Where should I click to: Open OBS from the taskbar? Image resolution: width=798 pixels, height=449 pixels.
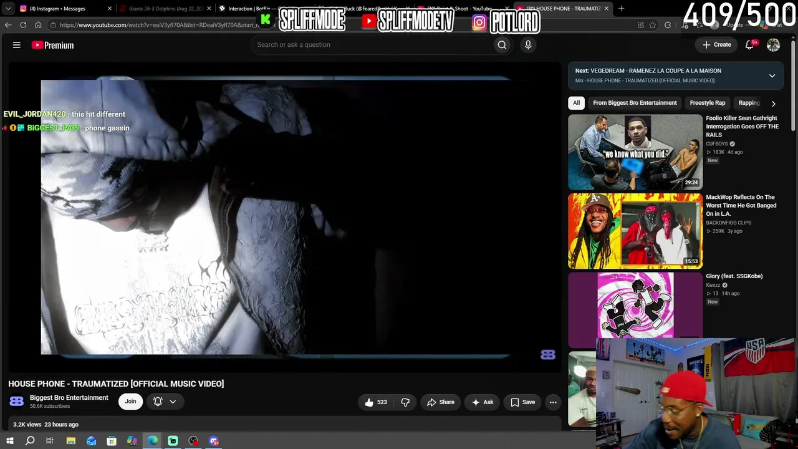193,441
